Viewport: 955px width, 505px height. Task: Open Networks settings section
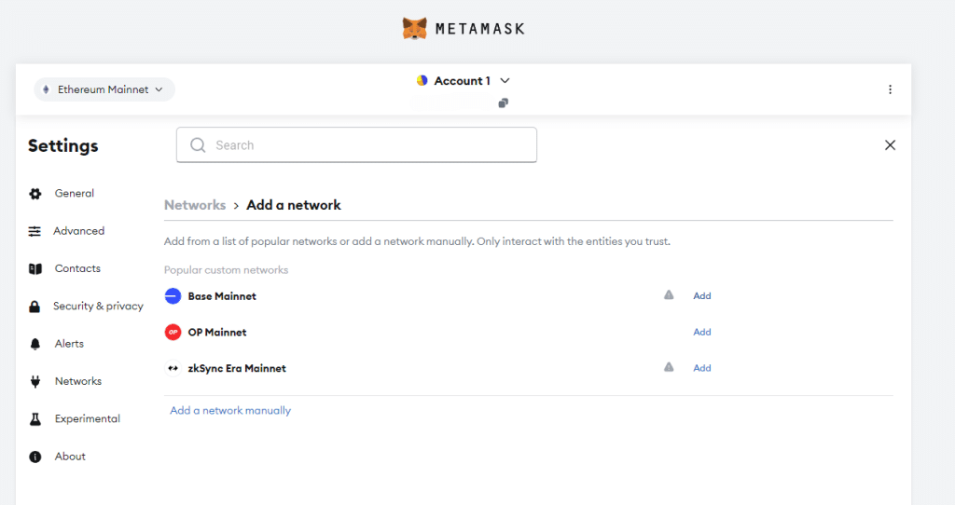(78, 381)
